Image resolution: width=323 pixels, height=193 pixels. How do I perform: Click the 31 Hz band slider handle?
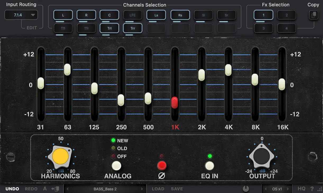40,83
